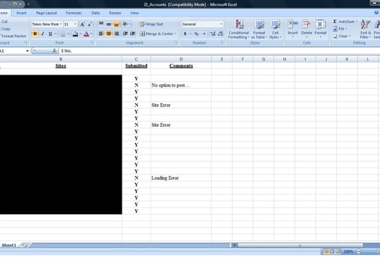Open the Insert tab
The width and height of the screenshot is (380, 265).
(21, 13)
